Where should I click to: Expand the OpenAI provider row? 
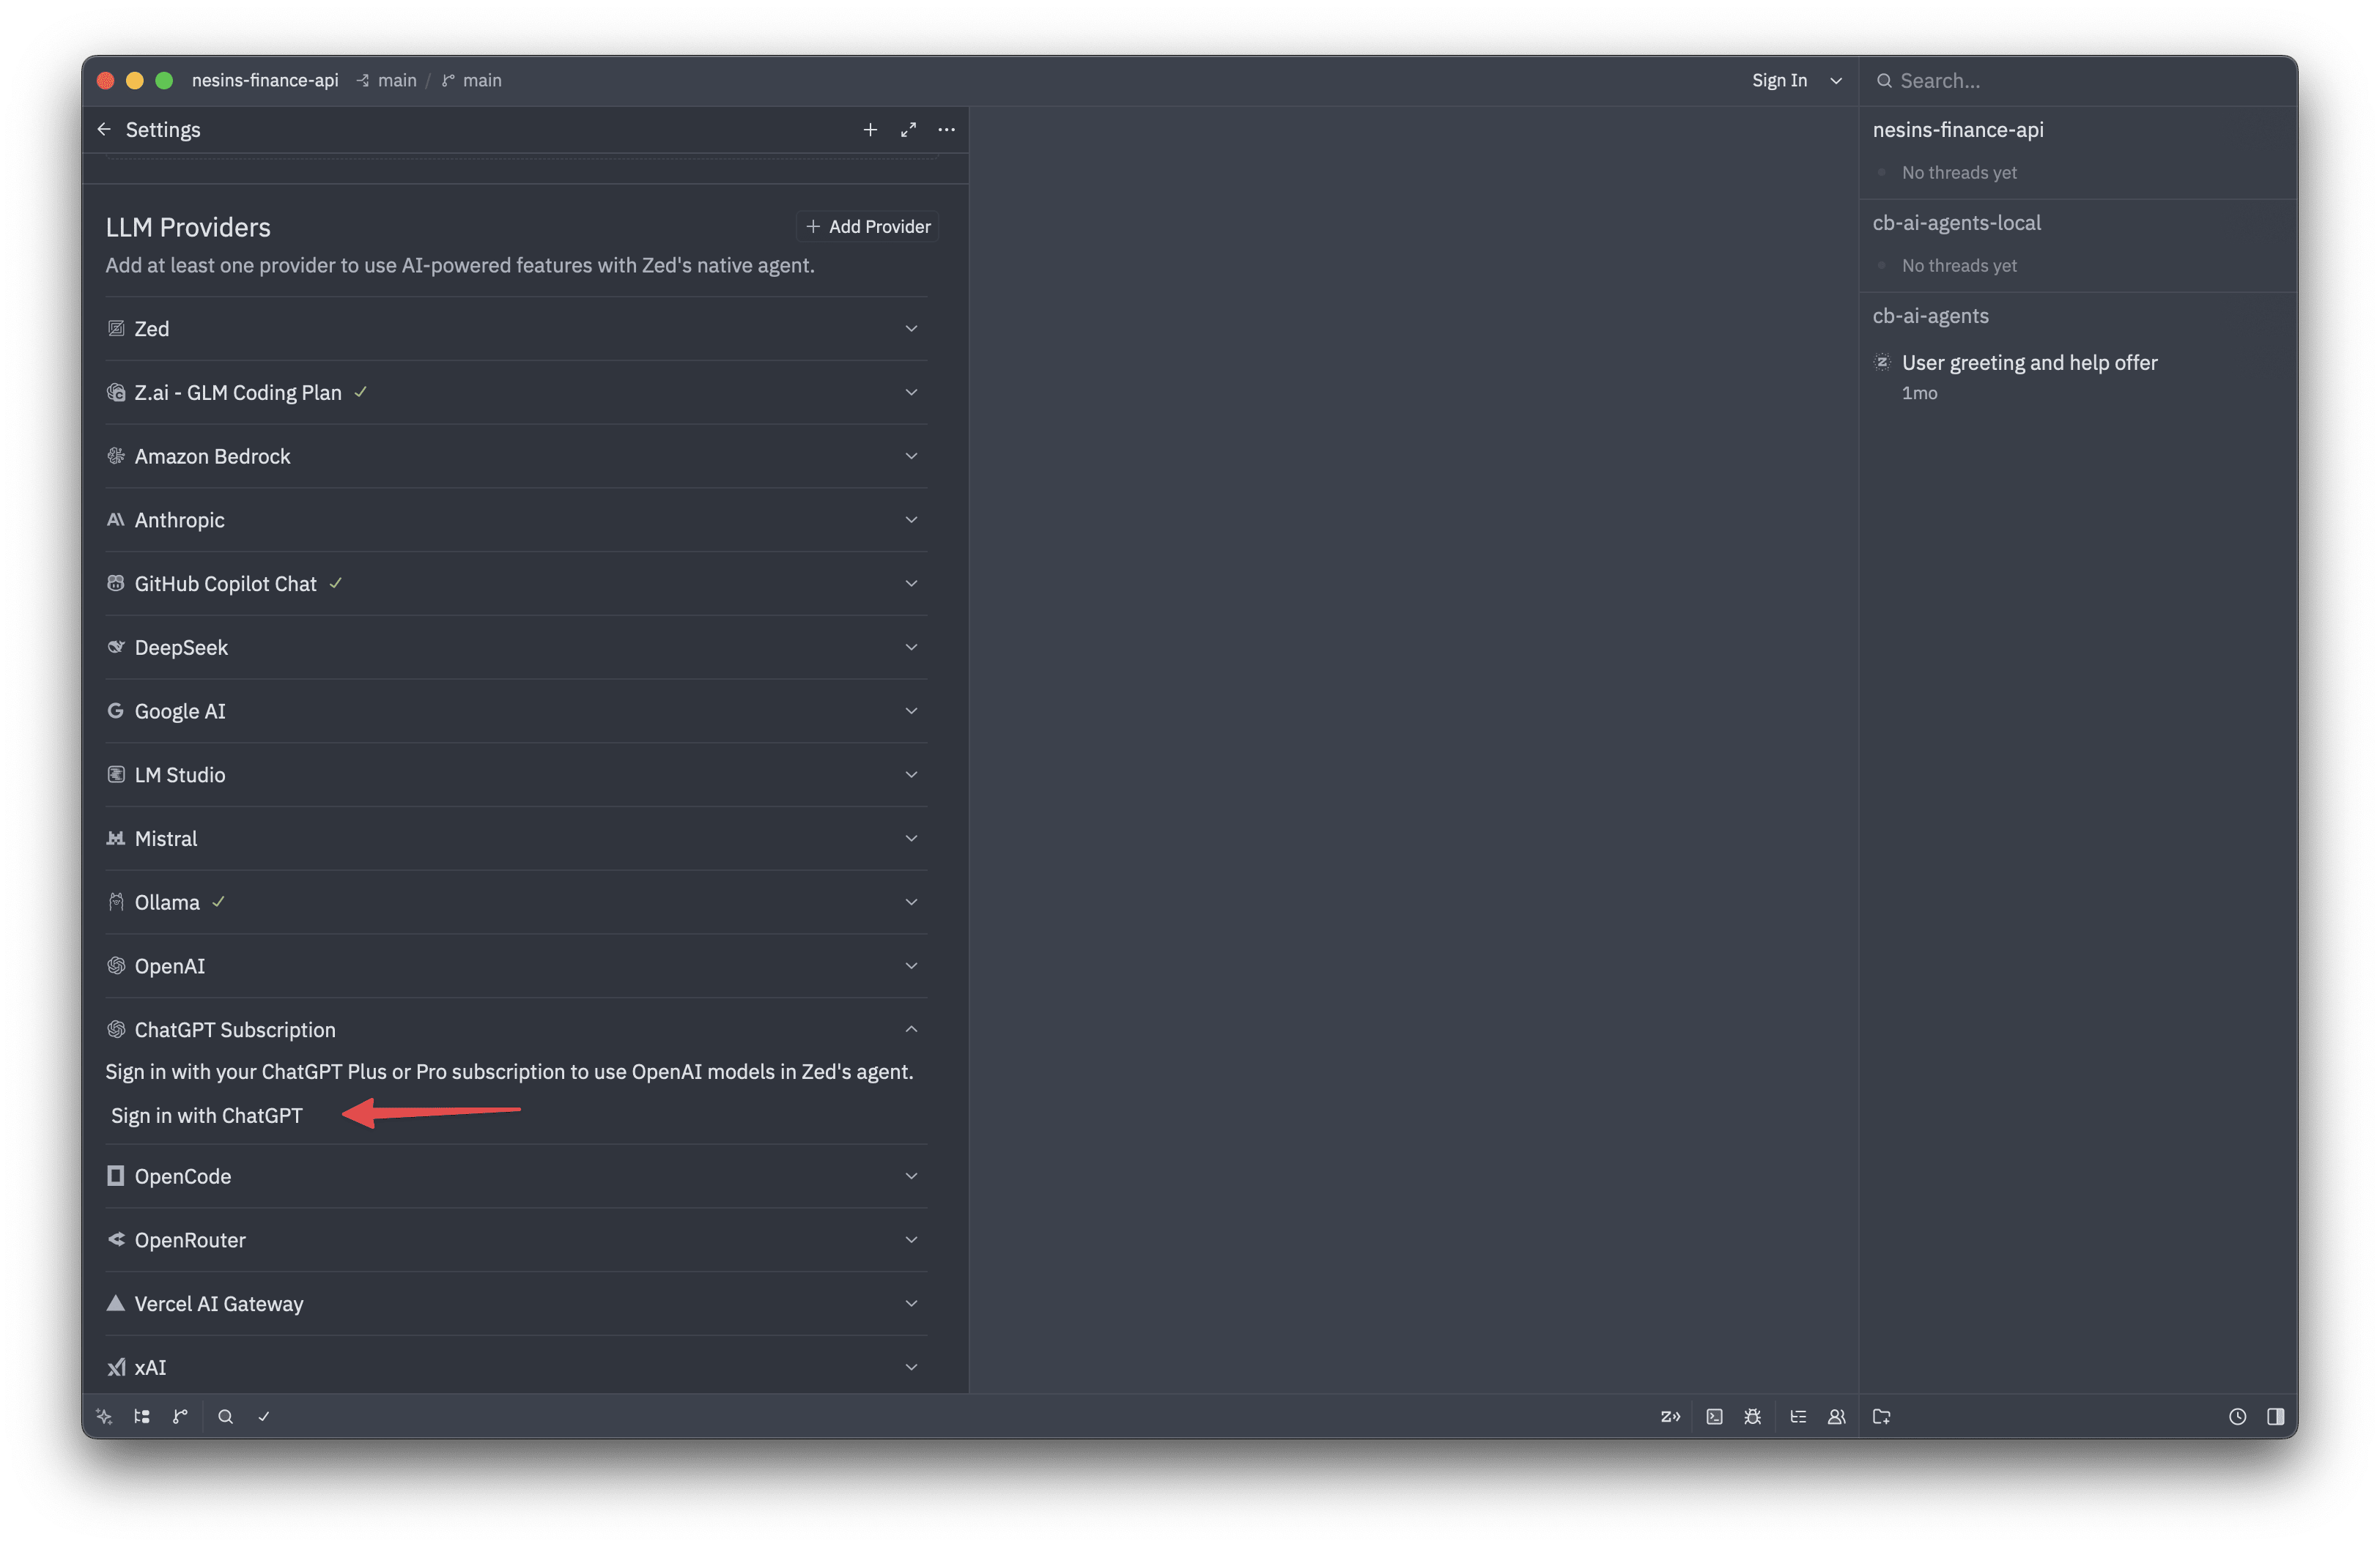point(516,966)
